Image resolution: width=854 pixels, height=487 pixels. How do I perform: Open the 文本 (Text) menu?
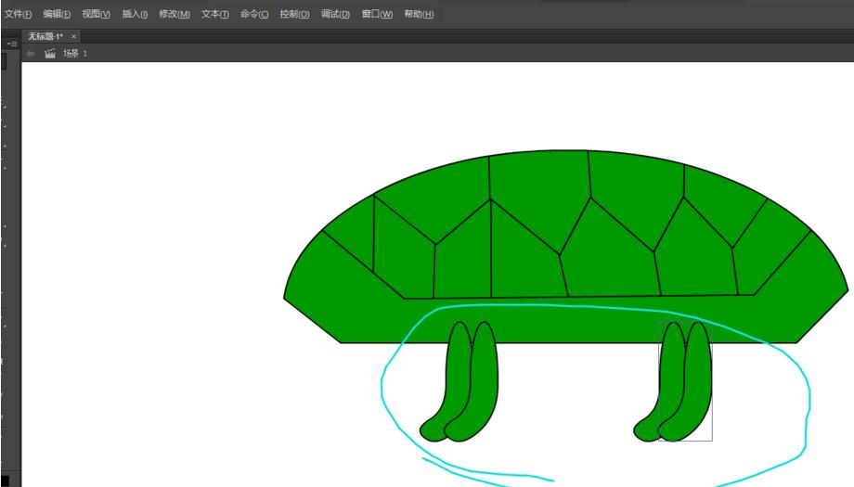coord(214,14)
